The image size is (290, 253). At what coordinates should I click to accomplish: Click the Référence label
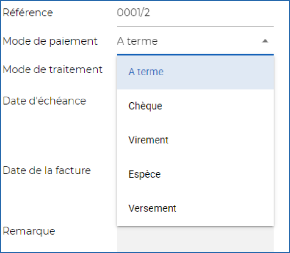[25, 12]
